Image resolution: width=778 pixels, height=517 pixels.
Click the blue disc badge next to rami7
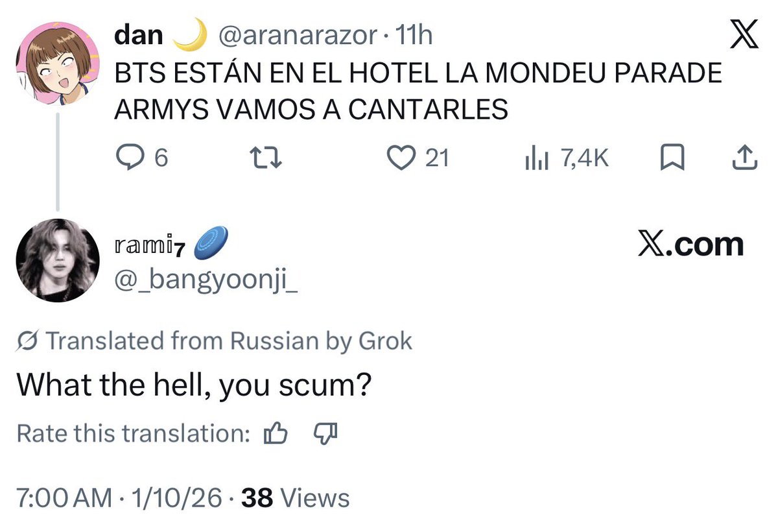click(204, 245)
